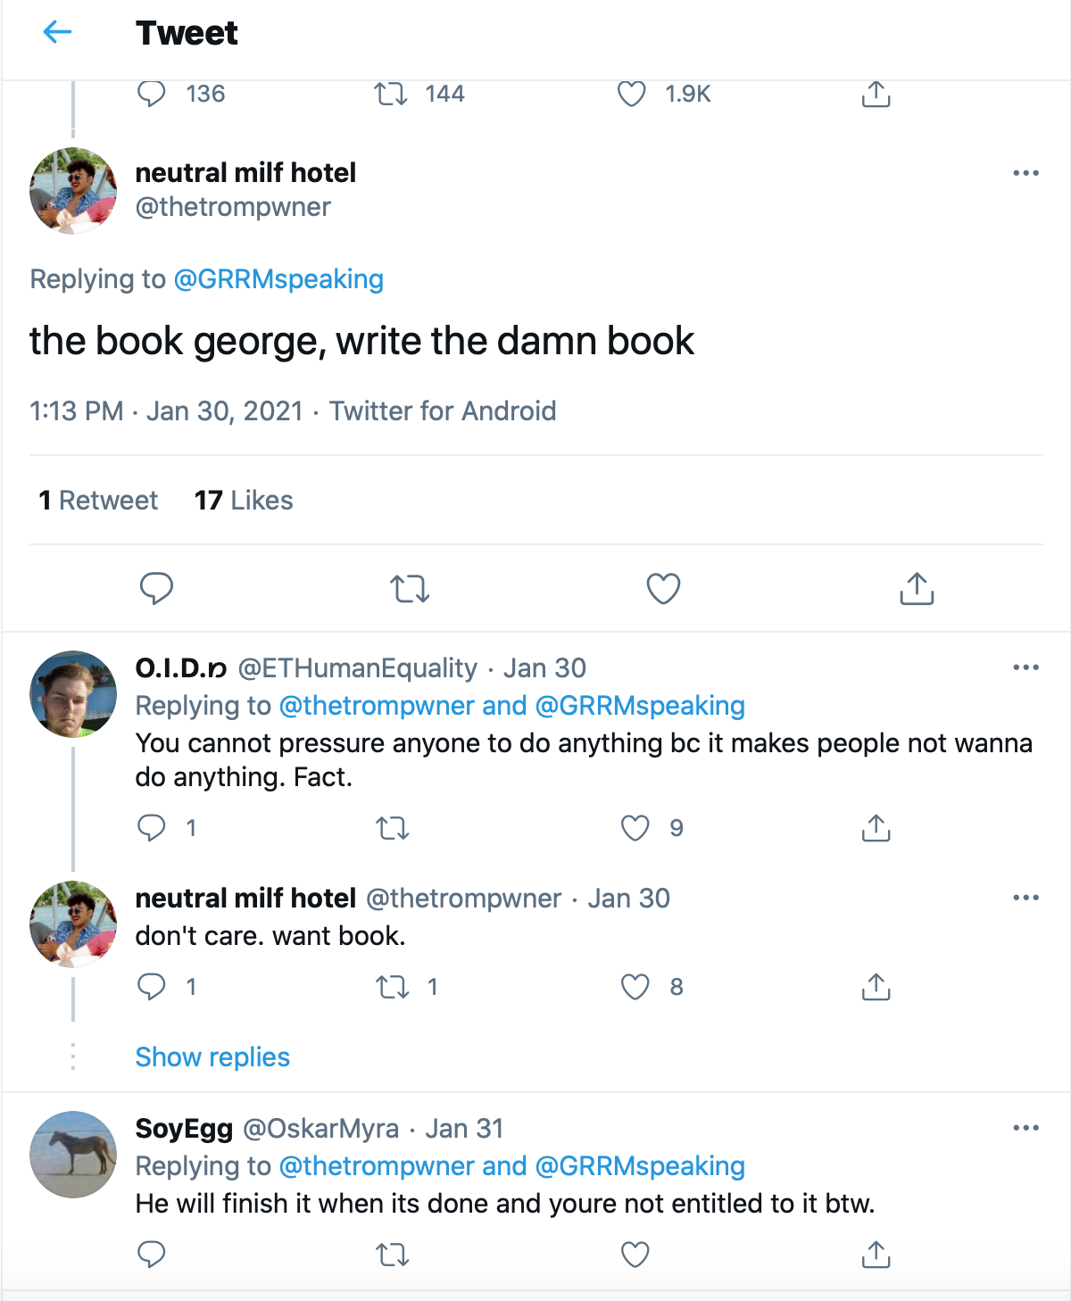Open more options on the main tweet
Viewport: 1071px width, 1301px height.
(1025, 173)
